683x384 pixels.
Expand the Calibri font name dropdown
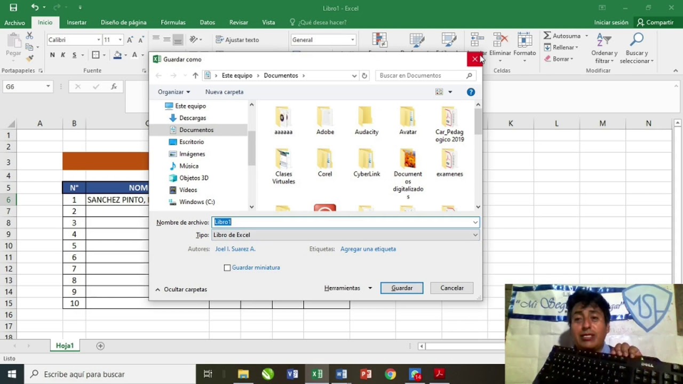click(x=99, y=40)
